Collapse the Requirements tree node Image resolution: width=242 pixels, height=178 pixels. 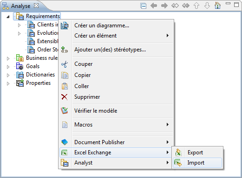click(x=8, y=17)
